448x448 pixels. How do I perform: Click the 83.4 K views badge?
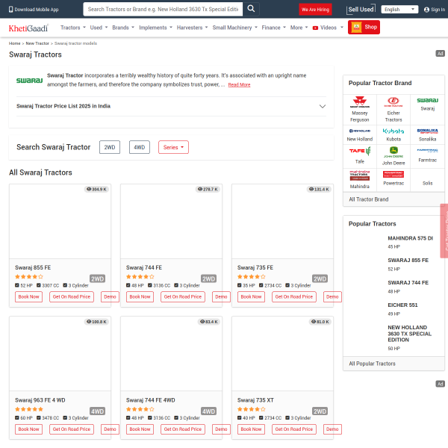(208, 322)
